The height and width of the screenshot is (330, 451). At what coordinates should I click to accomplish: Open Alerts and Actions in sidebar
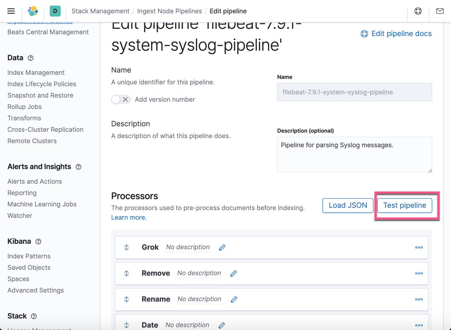(35, 181)
